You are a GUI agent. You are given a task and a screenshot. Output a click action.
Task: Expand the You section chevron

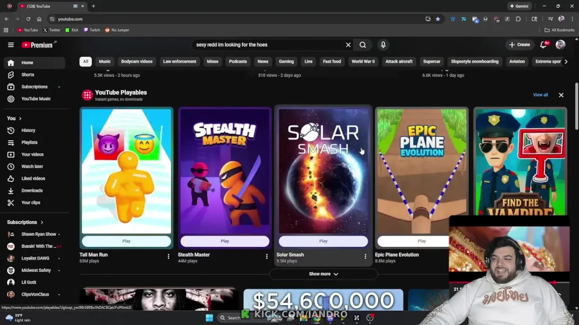pos(20,118)
